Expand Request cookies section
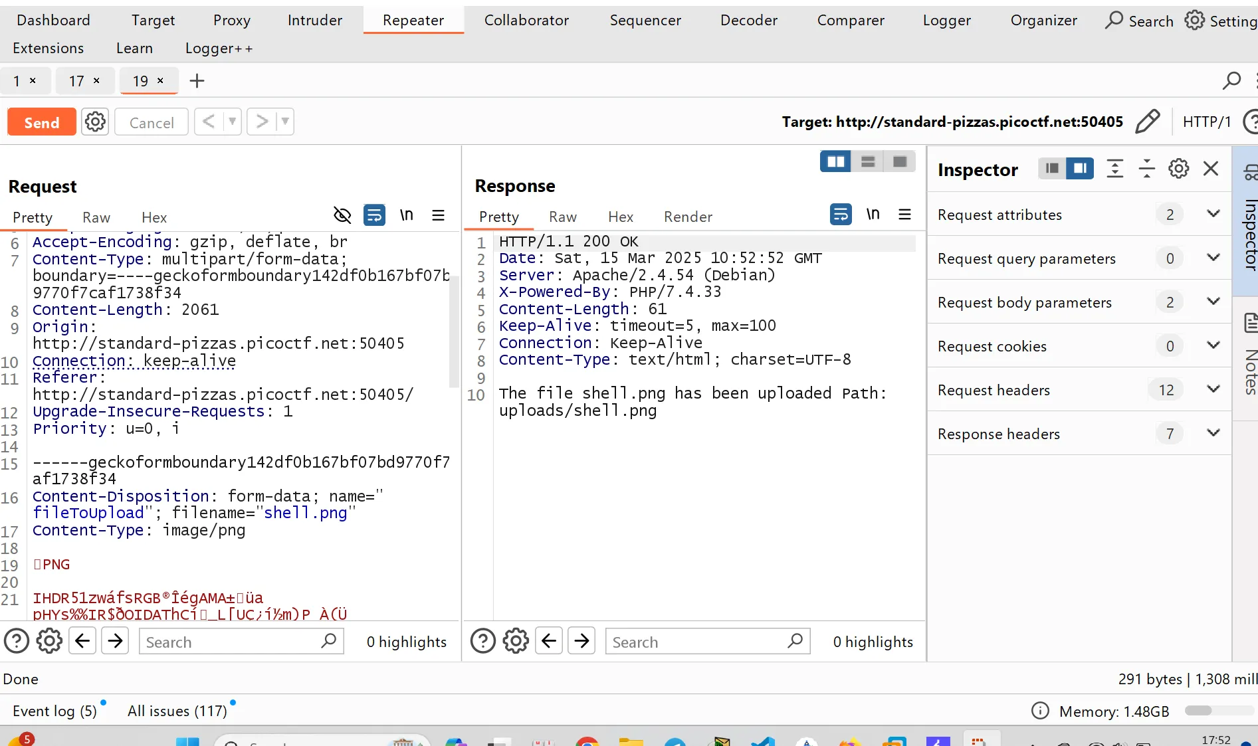Screen dimensions: 1258x746 coord(1079,346)
